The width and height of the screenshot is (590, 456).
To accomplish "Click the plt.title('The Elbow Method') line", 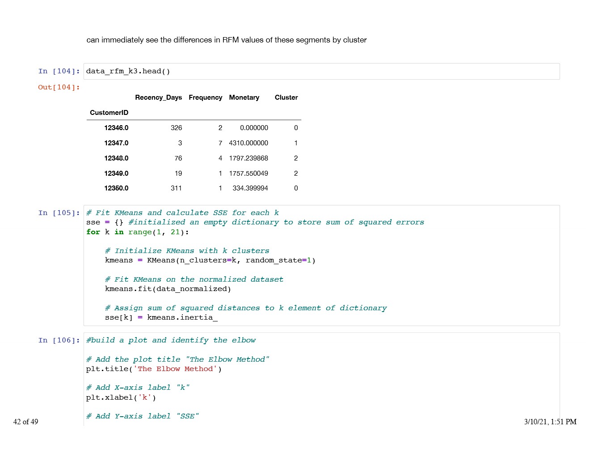I will [x=153, y=369].
